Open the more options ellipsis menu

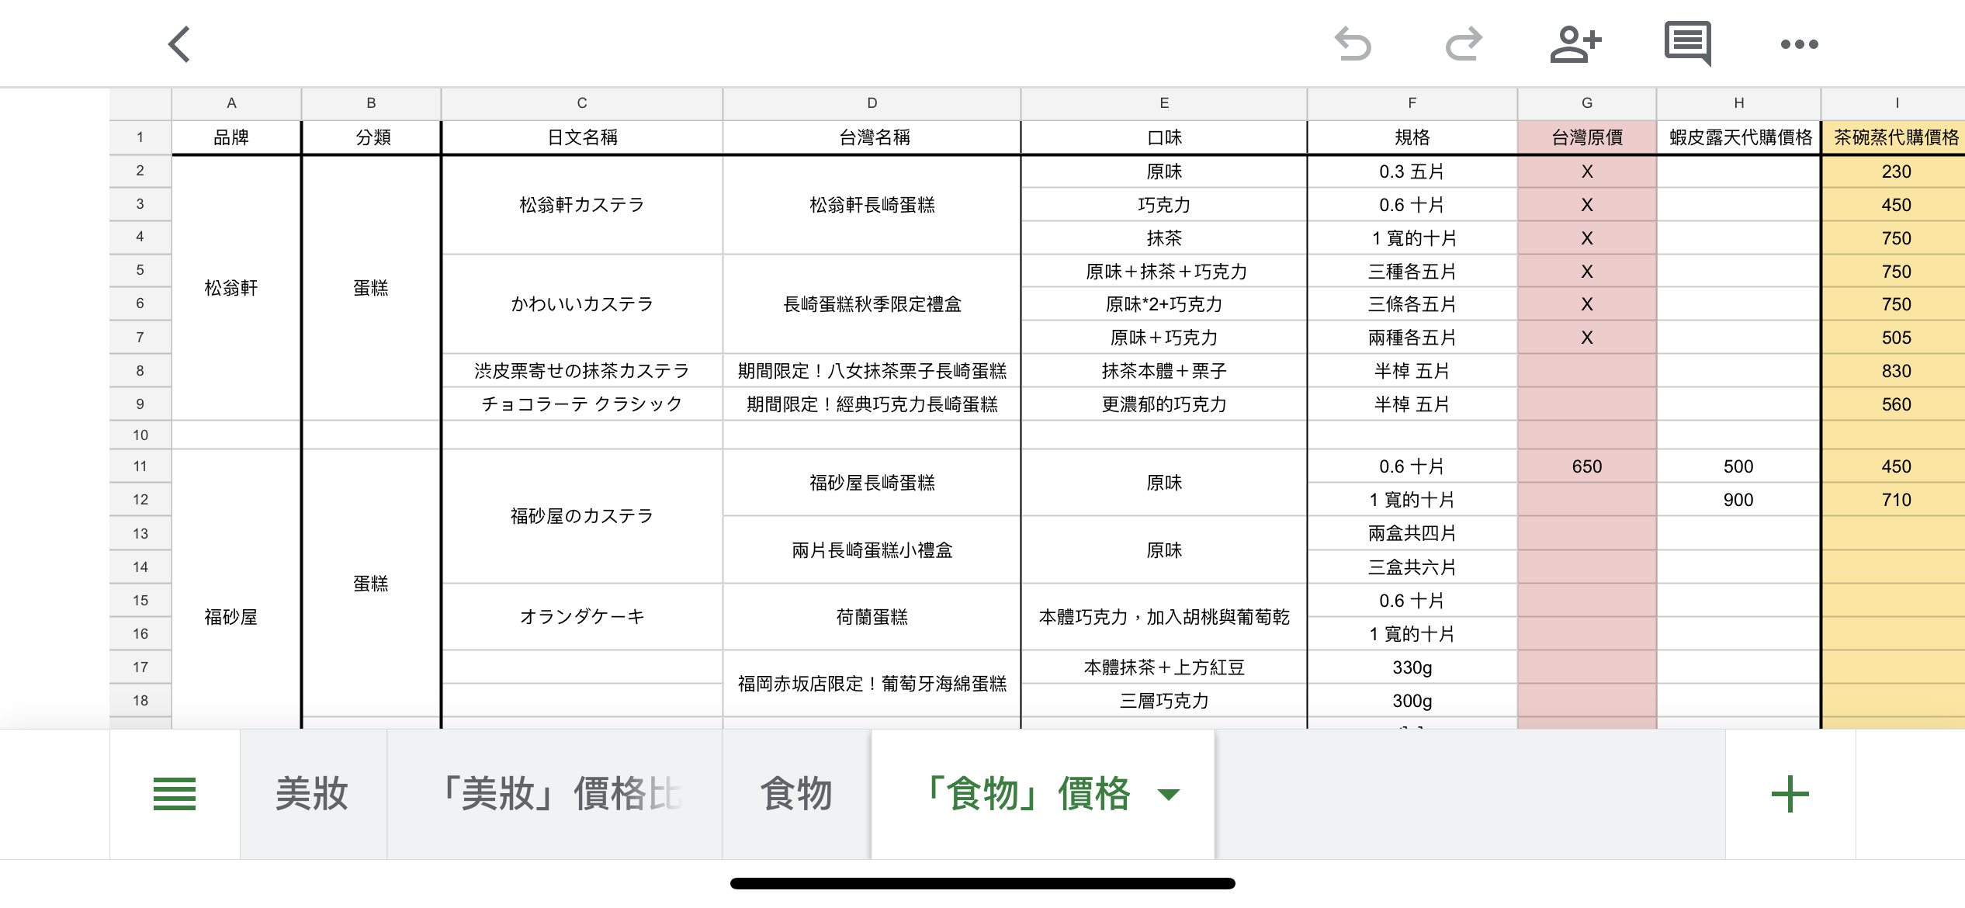pyautogui.click(x=1799, y=44)
